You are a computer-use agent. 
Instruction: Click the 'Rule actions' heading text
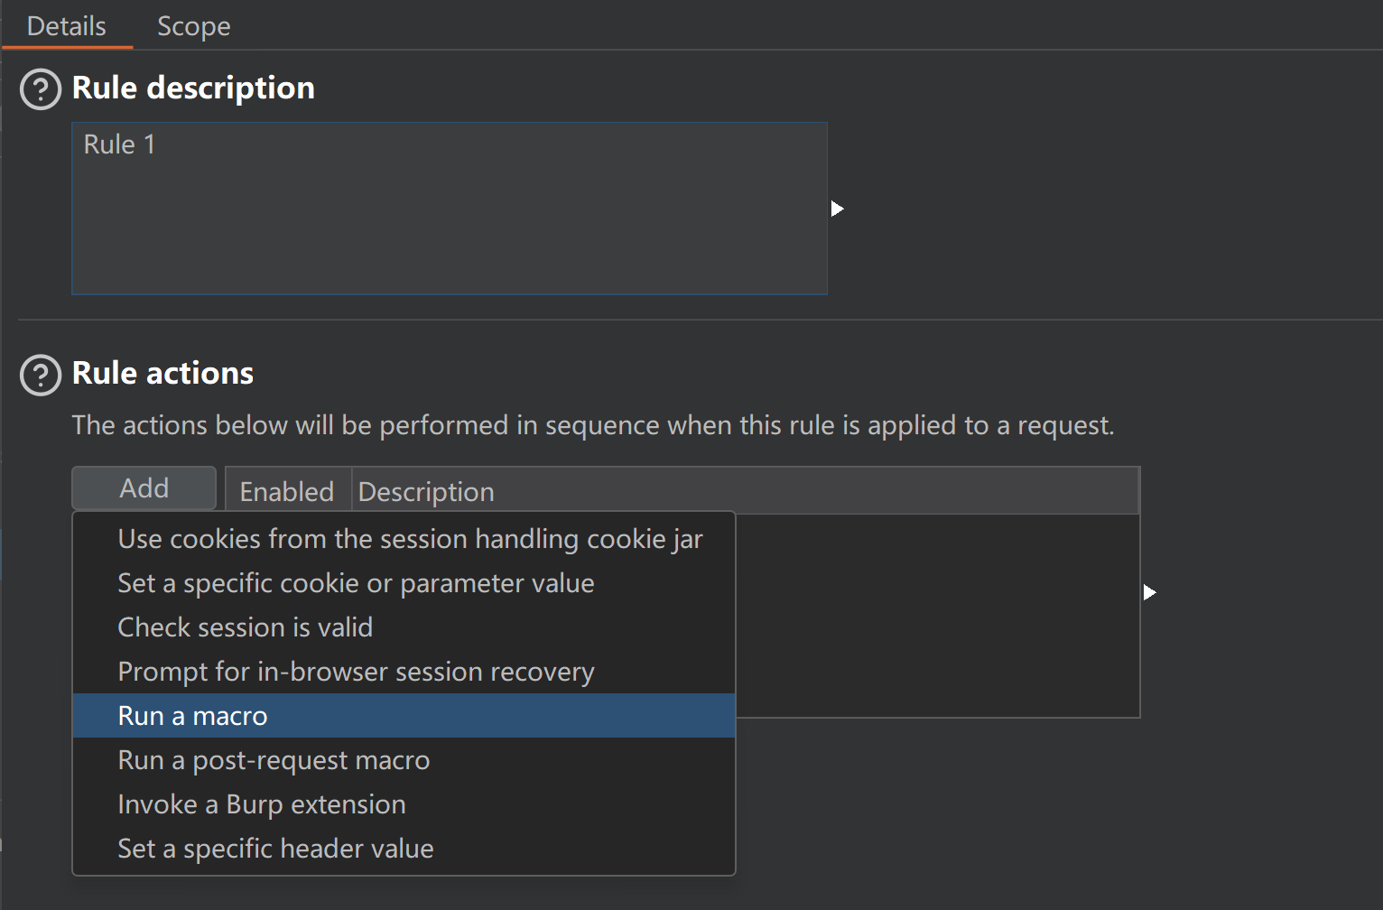pyautogui.click(x=162, y=374)
